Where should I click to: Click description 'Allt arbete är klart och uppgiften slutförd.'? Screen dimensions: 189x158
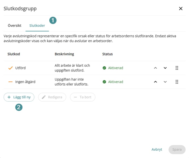pos(72,68)
